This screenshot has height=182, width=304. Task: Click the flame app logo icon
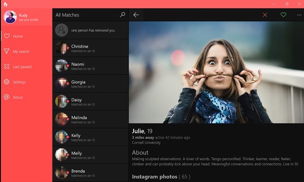(5, 4)
